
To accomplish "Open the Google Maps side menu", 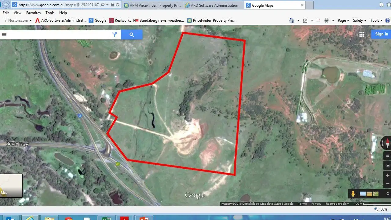I will [4, 34].
